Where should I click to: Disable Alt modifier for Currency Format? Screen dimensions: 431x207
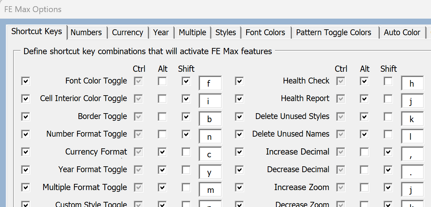[162, 152]
